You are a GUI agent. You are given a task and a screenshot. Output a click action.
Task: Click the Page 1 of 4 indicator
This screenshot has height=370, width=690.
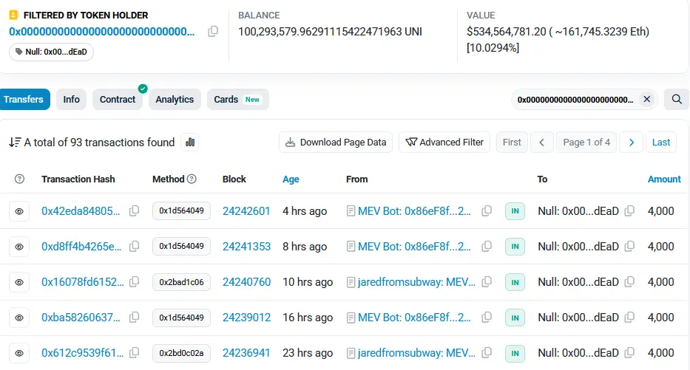point(586,143)
